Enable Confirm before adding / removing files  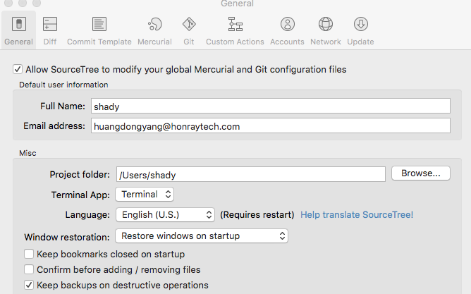point(29,269)
